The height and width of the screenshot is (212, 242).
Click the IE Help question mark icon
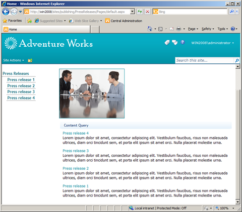click(233, 29)
